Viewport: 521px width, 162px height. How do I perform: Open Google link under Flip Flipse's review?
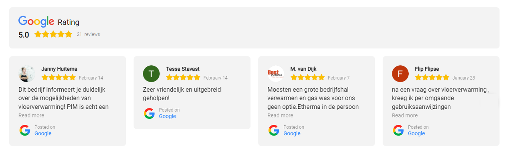click(416, 134)
